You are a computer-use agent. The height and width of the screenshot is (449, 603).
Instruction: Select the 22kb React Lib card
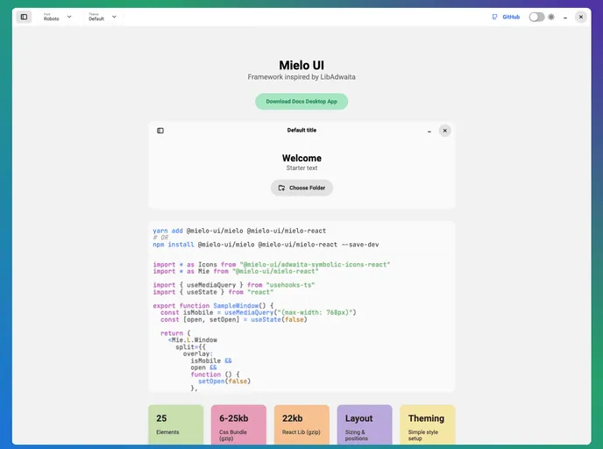[301, 424]
